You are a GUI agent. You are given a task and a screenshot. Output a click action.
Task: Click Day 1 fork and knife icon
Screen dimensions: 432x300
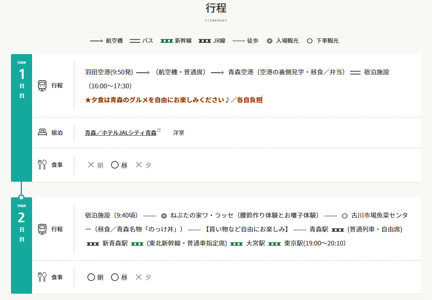[42, 165]
